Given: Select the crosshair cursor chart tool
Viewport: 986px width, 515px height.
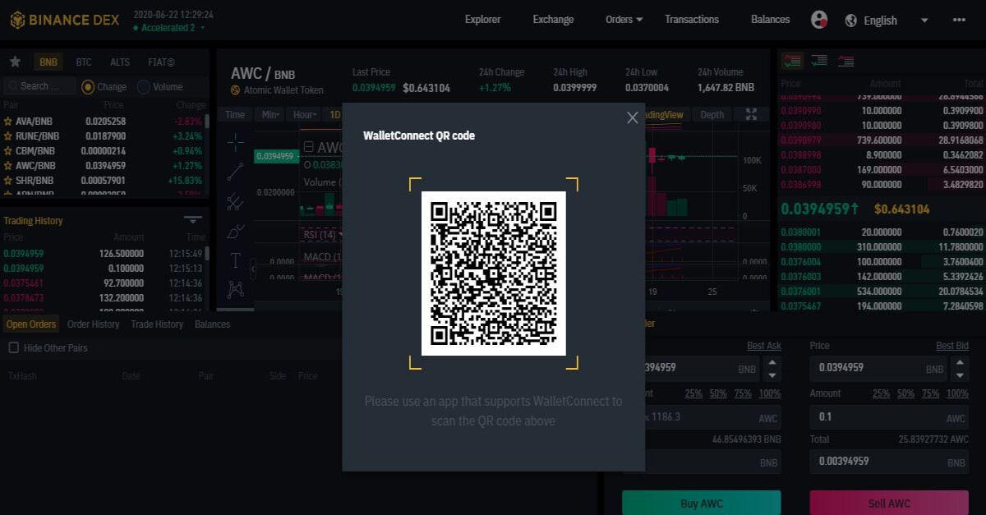Looking at the screenshot, I should tap(235, 142).
